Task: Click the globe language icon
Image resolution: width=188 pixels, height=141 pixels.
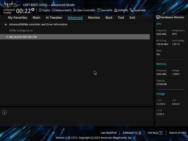Action: pyautogui.click(x=40, y=10)
